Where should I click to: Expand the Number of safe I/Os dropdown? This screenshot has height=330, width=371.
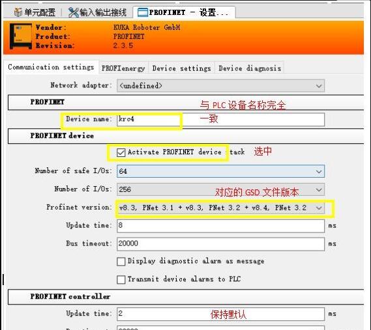point(220,171)
